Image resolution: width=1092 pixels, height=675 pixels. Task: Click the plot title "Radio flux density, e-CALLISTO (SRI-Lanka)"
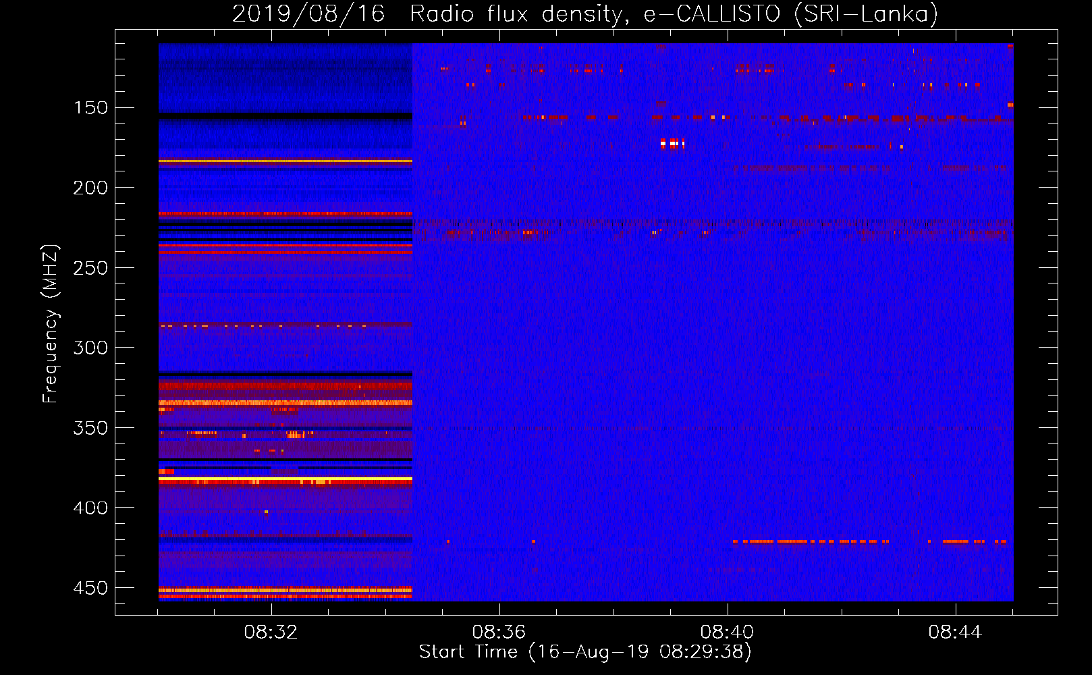[x=674, y=13]
